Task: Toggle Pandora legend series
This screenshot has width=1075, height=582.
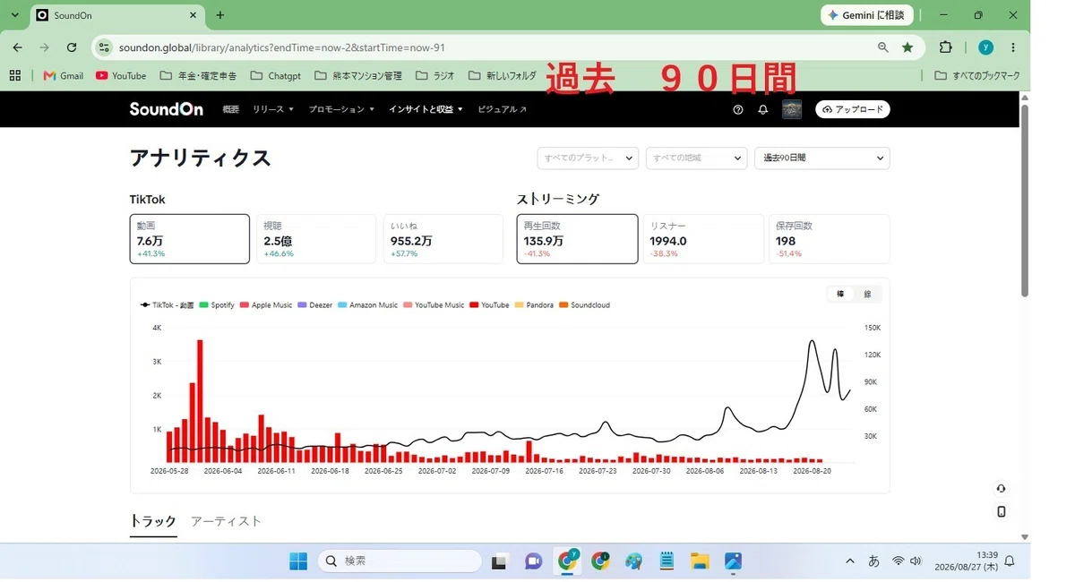Action: [x=534, y=305]
